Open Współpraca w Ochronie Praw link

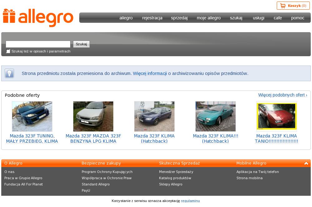[106, 178]
